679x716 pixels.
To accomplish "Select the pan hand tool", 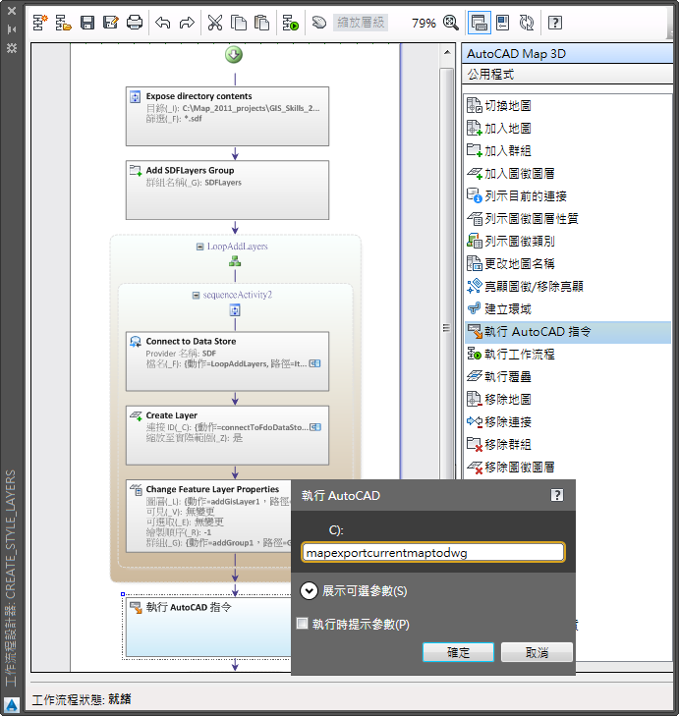I will [319, 23].
